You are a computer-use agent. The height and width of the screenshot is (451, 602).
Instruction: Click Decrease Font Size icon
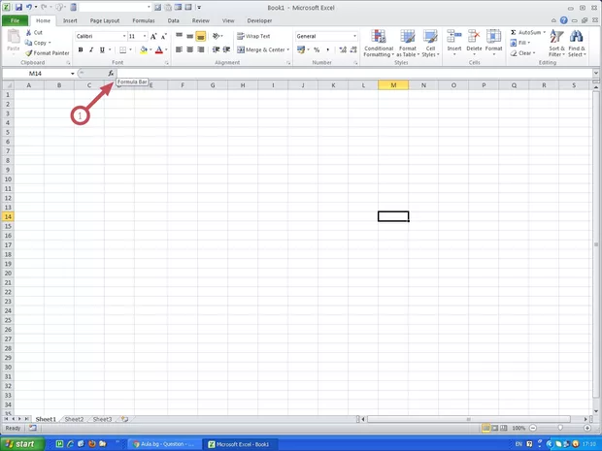(x=163, y=37)
